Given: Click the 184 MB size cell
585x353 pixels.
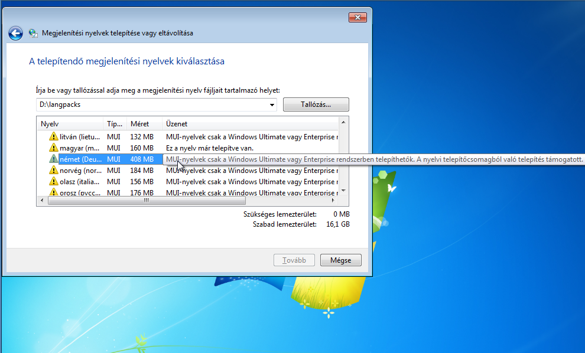Looking at the screenshot, I should coord(142,171).
